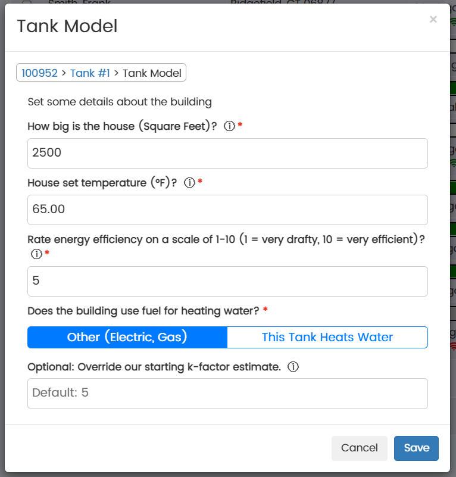
Task: Click the Tank Model breadcrumb item
Action: tap(152, 73)
